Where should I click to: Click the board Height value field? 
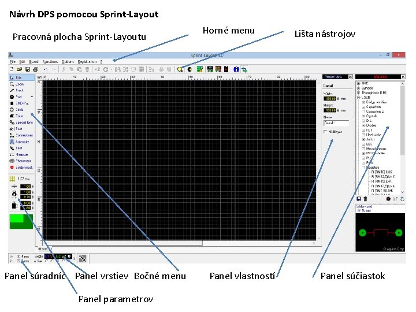point(330,110)
